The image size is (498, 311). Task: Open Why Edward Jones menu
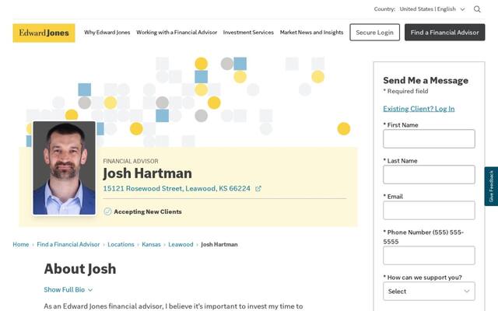coord(107,33)
